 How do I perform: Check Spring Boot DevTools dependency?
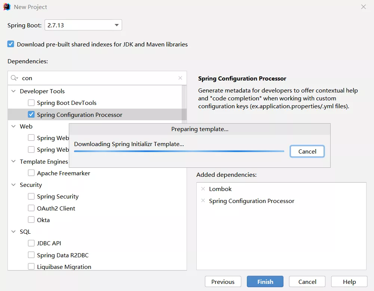pyautogui.click(x=31, y=103)
